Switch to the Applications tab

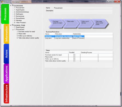point(6,74)
